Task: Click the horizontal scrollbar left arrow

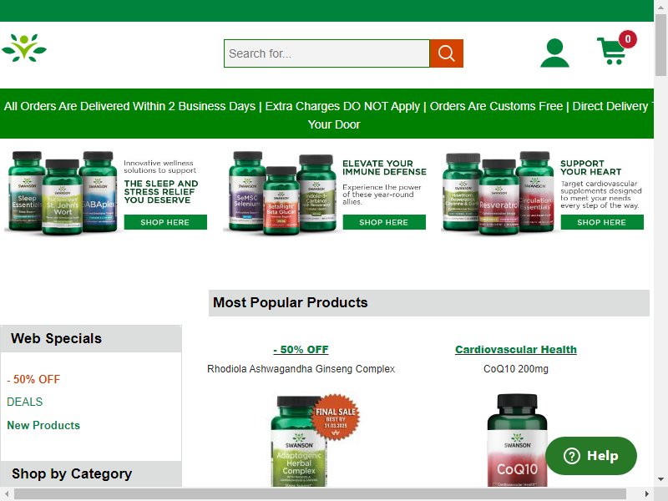Action: [x=7, y=494]
